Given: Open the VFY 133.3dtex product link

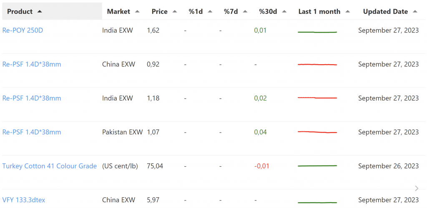Looking at the screenshot, I should click(x=24, y=200).
